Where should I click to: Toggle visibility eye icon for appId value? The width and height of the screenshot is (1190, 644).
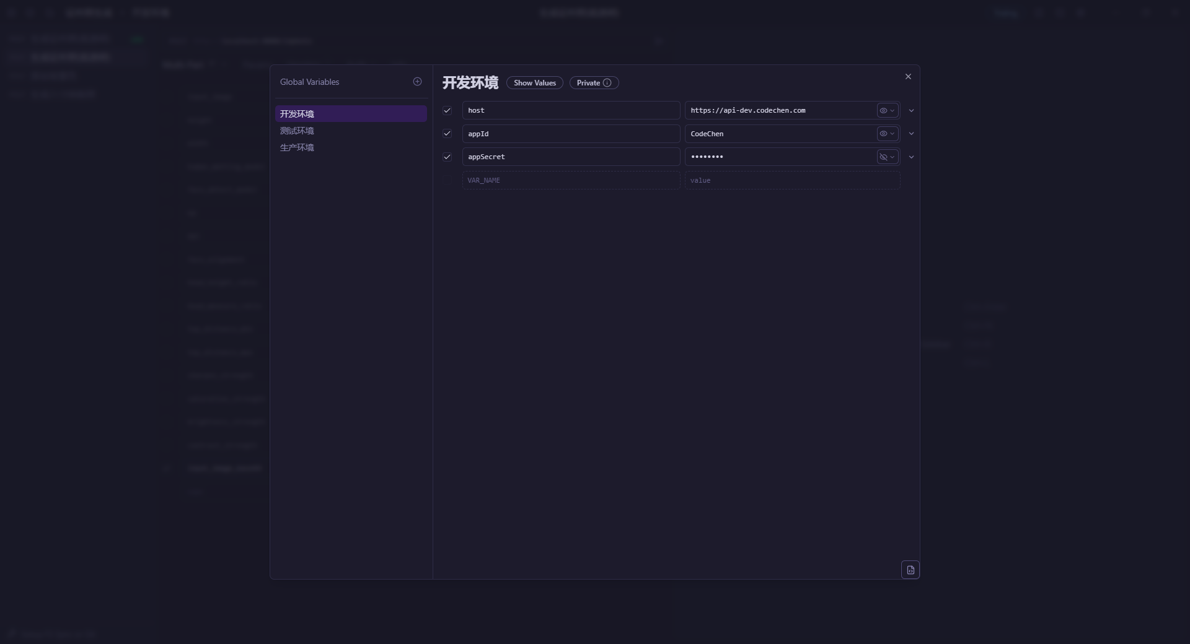click(x=884, y=134)
